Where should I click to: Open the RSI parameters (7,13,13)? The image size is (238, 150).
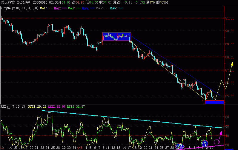tap(19, 106)
